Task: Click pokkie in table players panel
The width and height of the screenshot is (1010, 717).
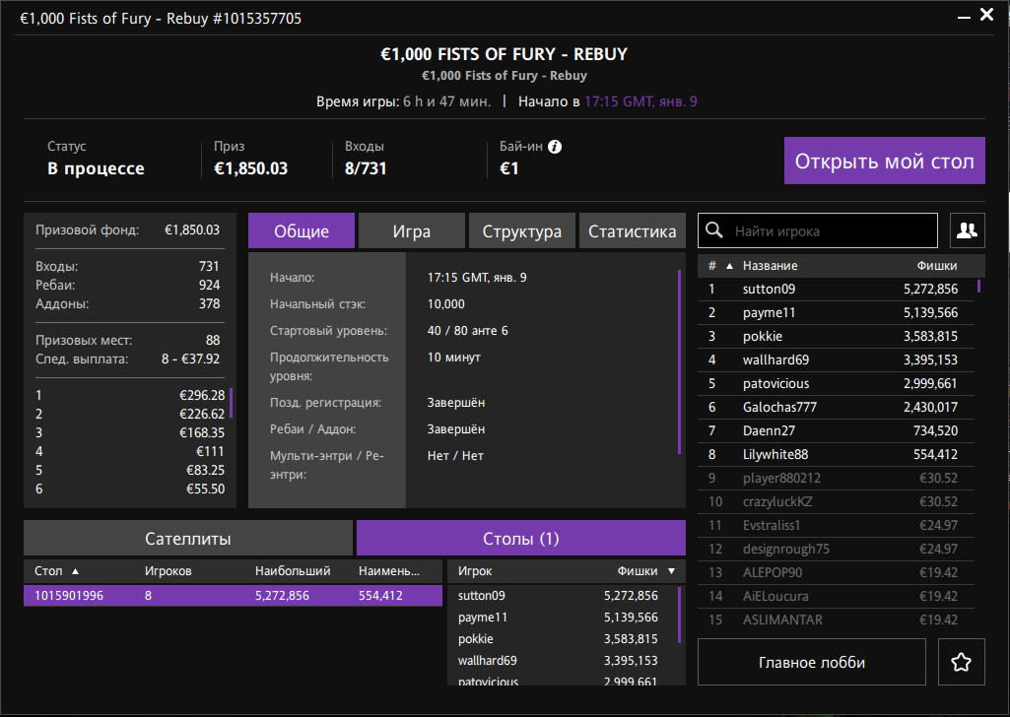Action: [475, 639]
